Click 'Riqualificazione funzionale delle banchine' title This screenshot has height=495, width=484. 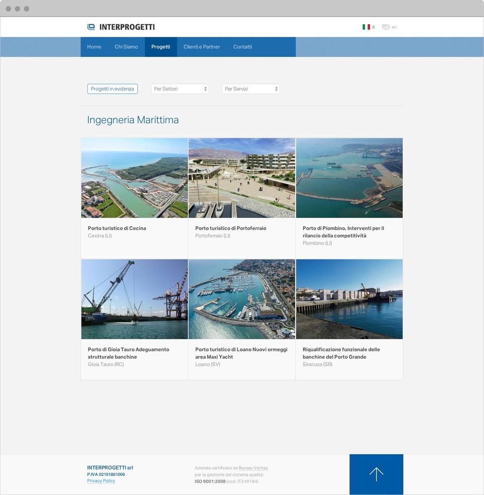[341, 353]
